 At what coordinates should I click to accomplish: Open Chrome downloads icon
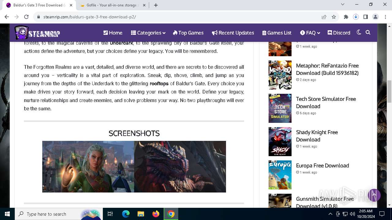click(x=356, y=17)
